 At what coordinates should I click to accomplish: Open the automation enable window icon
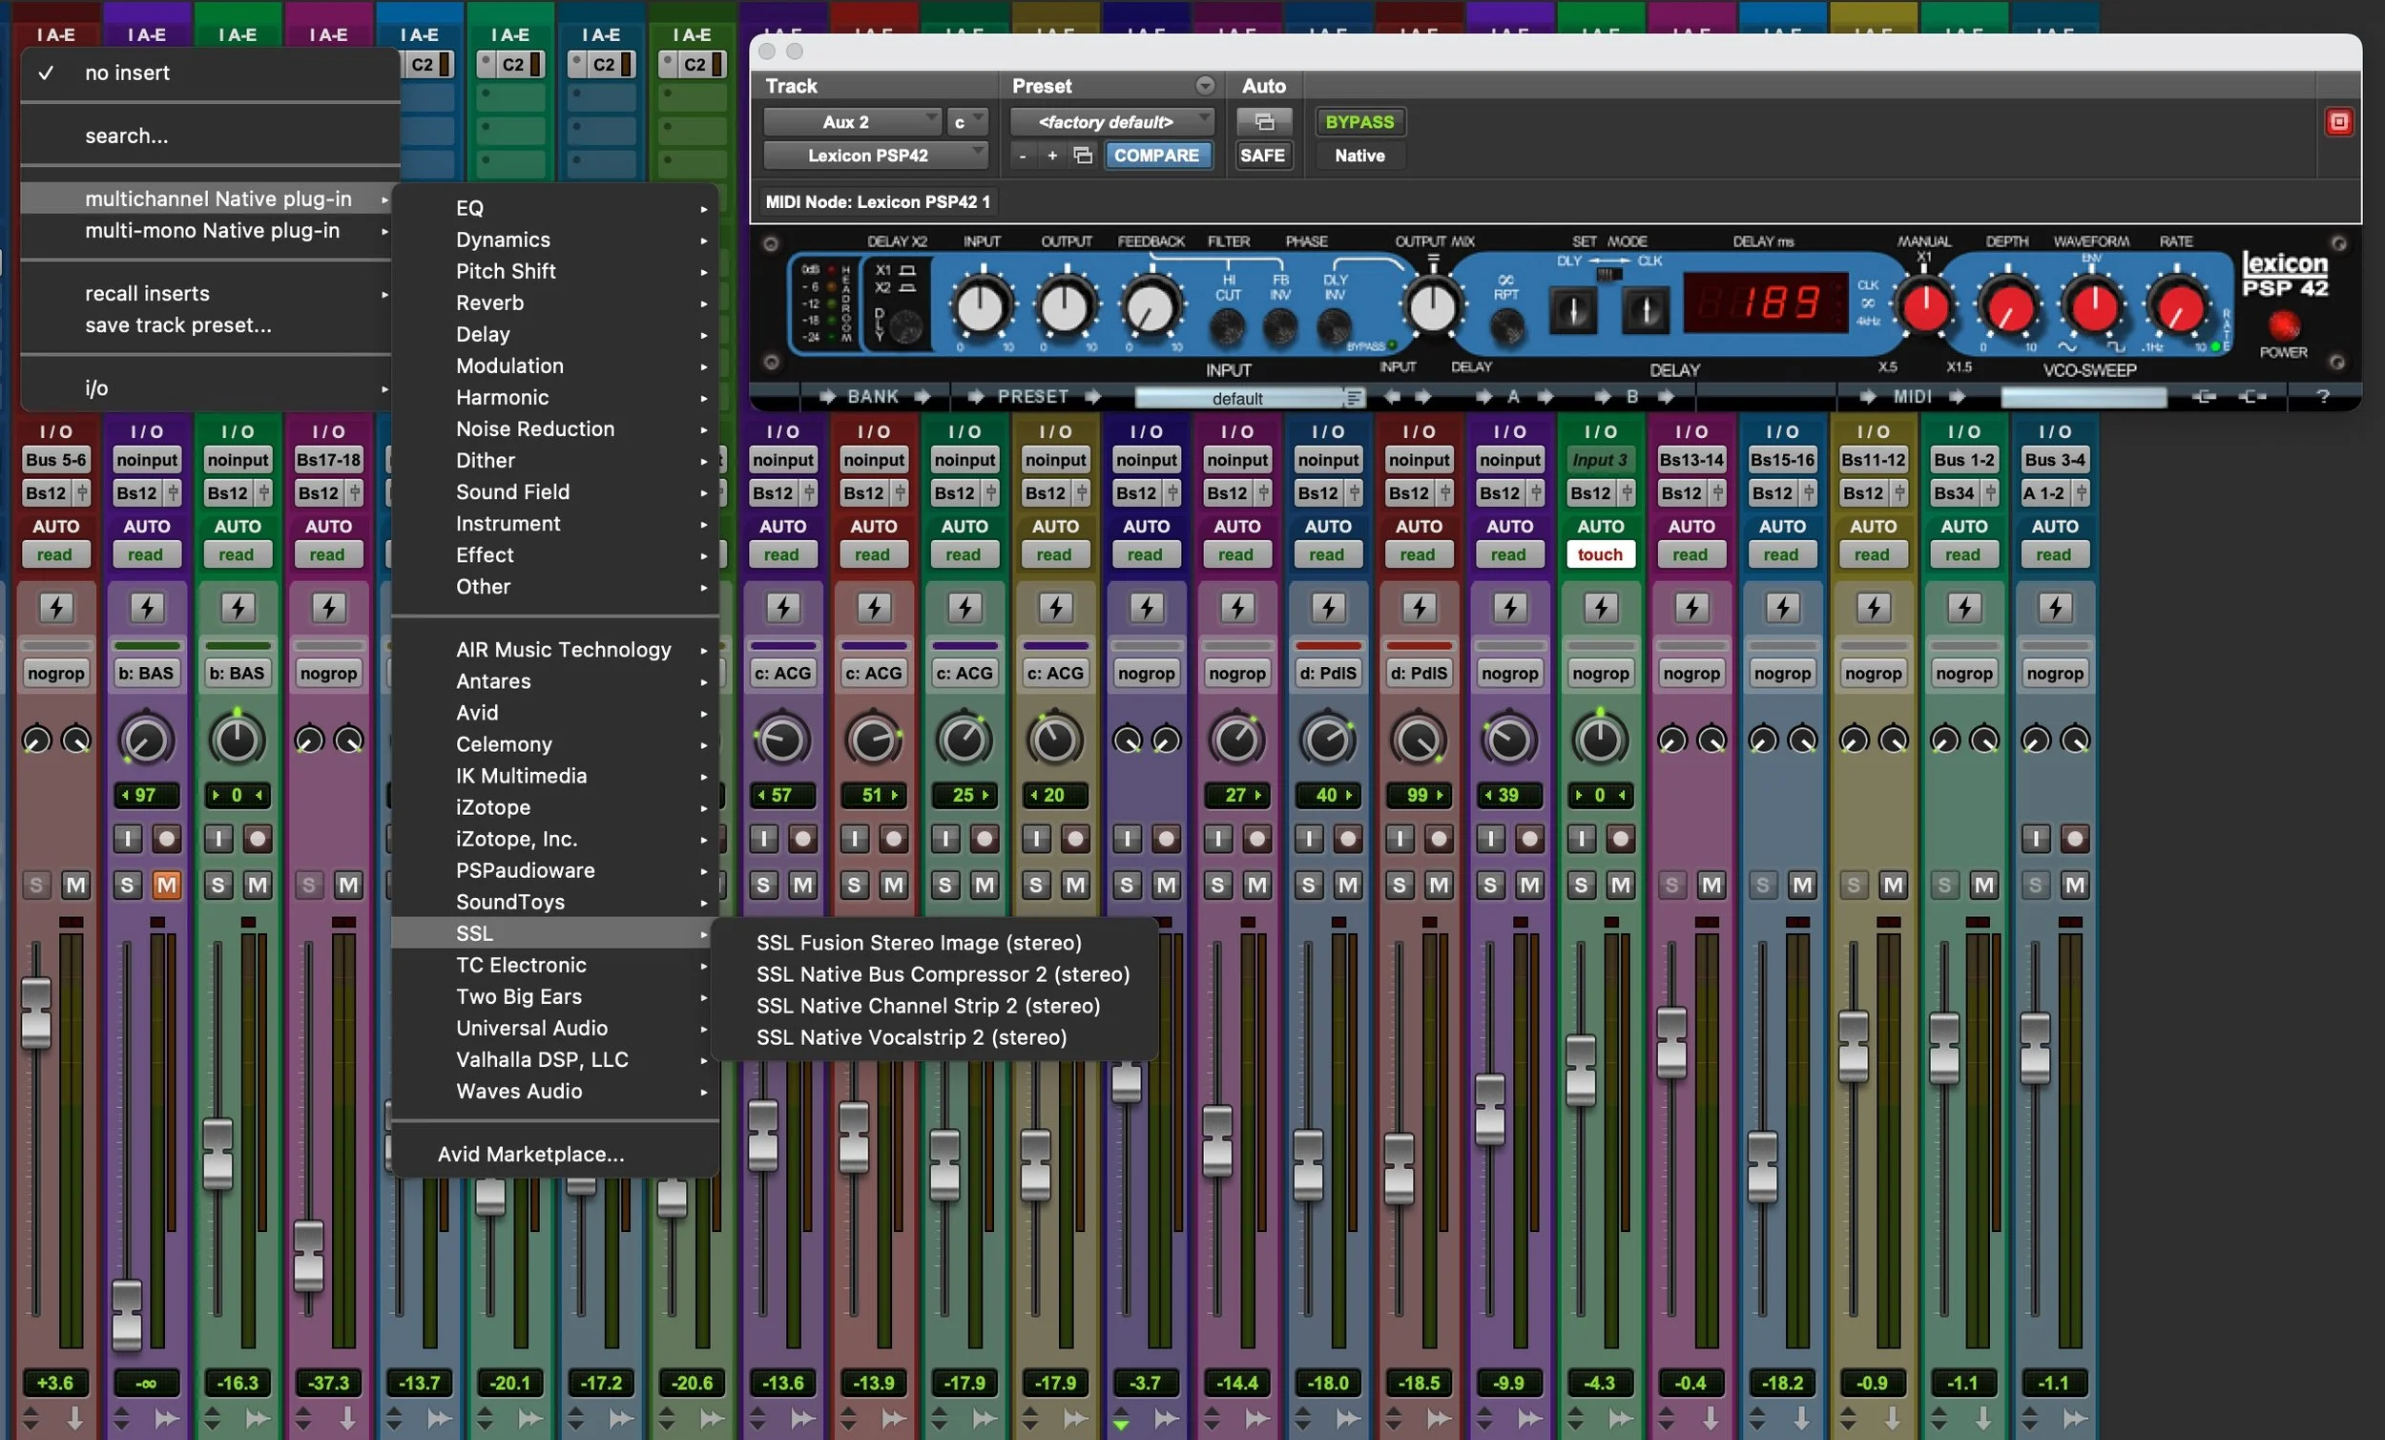coord(1263,122)
